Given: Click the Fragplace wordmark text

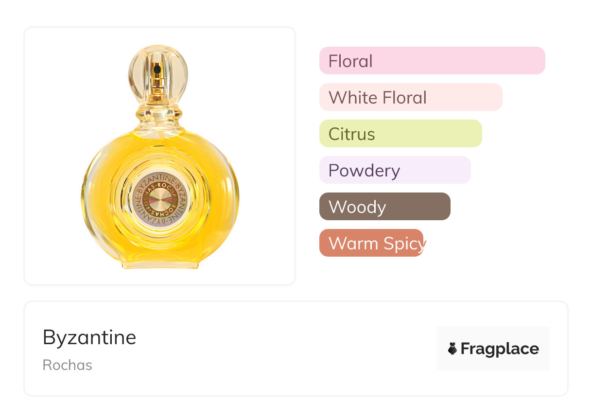Looking at the screenshot, I should point(500,349).
